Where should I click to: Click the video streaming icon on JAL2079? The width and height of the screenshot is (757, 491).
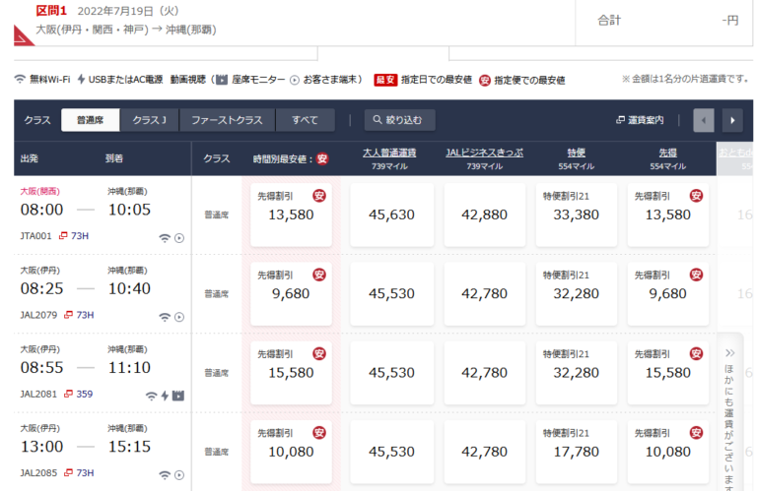[x=179, y=317]
